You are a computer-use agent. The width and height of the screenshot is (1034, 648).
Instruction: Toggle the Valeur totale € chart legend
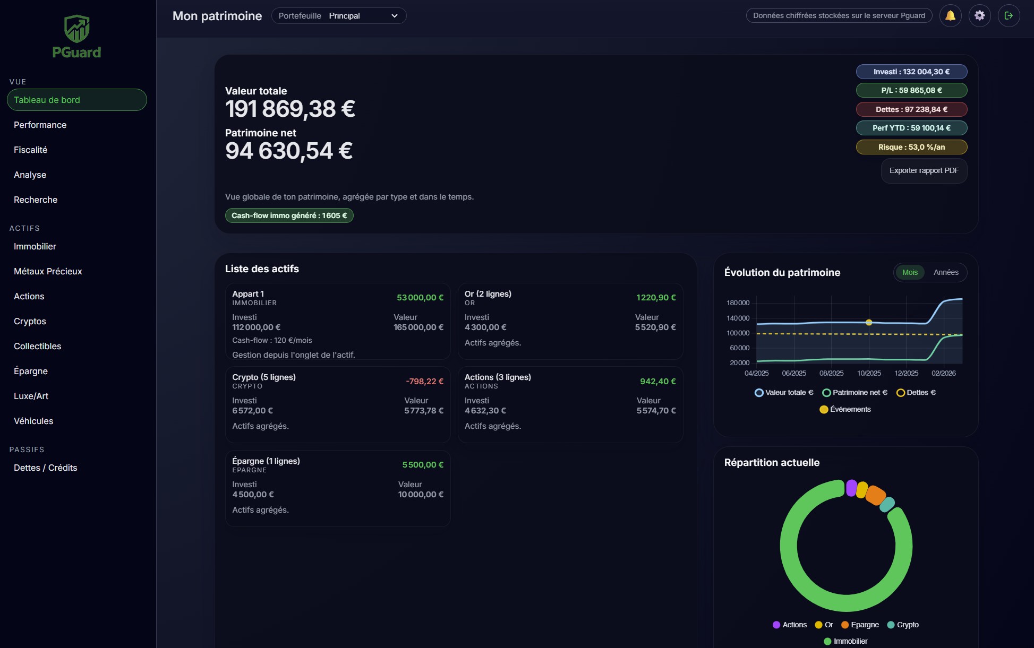pos(784,392)
